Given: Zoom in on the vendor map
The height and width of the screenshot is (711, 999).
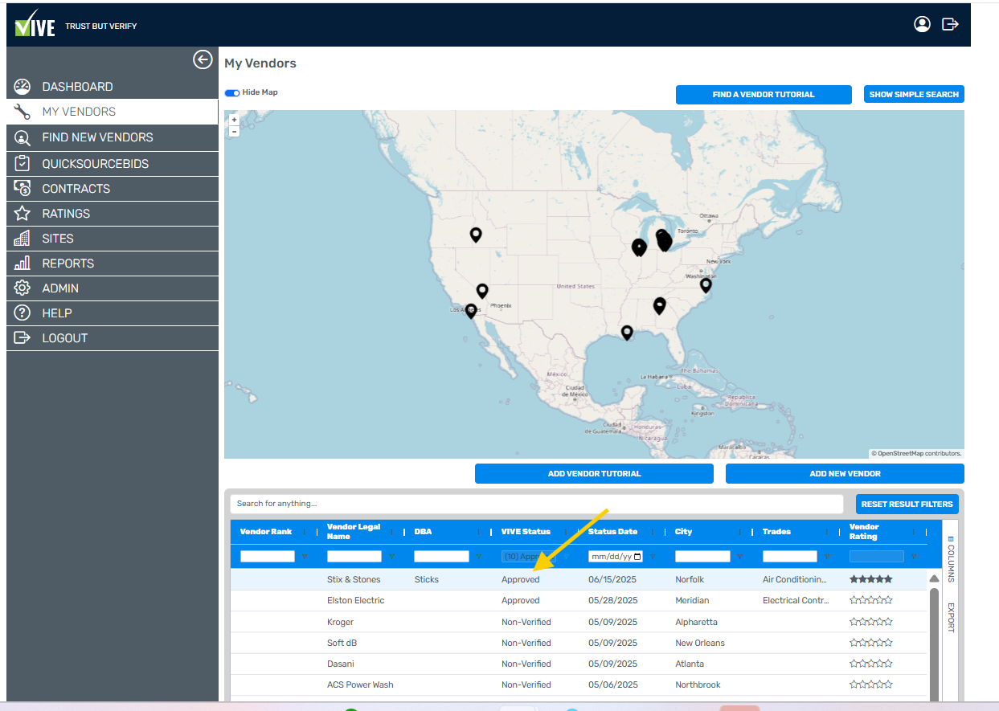Looking at the screenshot, I should coord(234,120).
